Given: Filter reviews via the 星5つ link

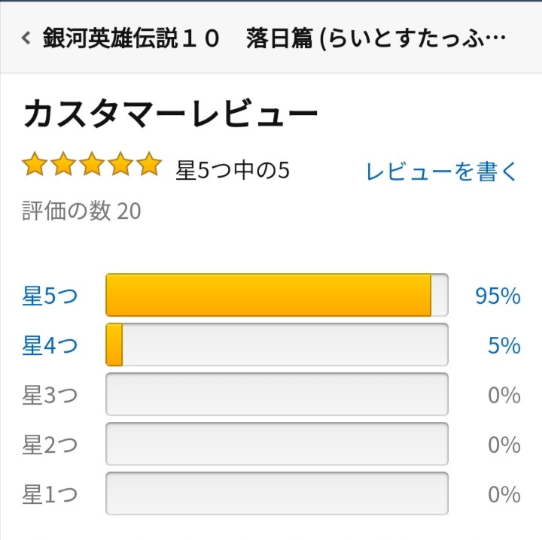Looking at the screenshot, I should (50, 296).
